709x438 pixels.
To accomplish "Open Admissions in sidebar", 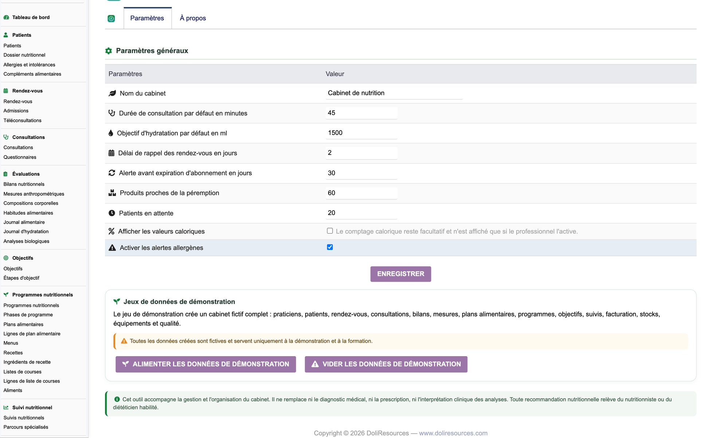I will coord(16,111).
